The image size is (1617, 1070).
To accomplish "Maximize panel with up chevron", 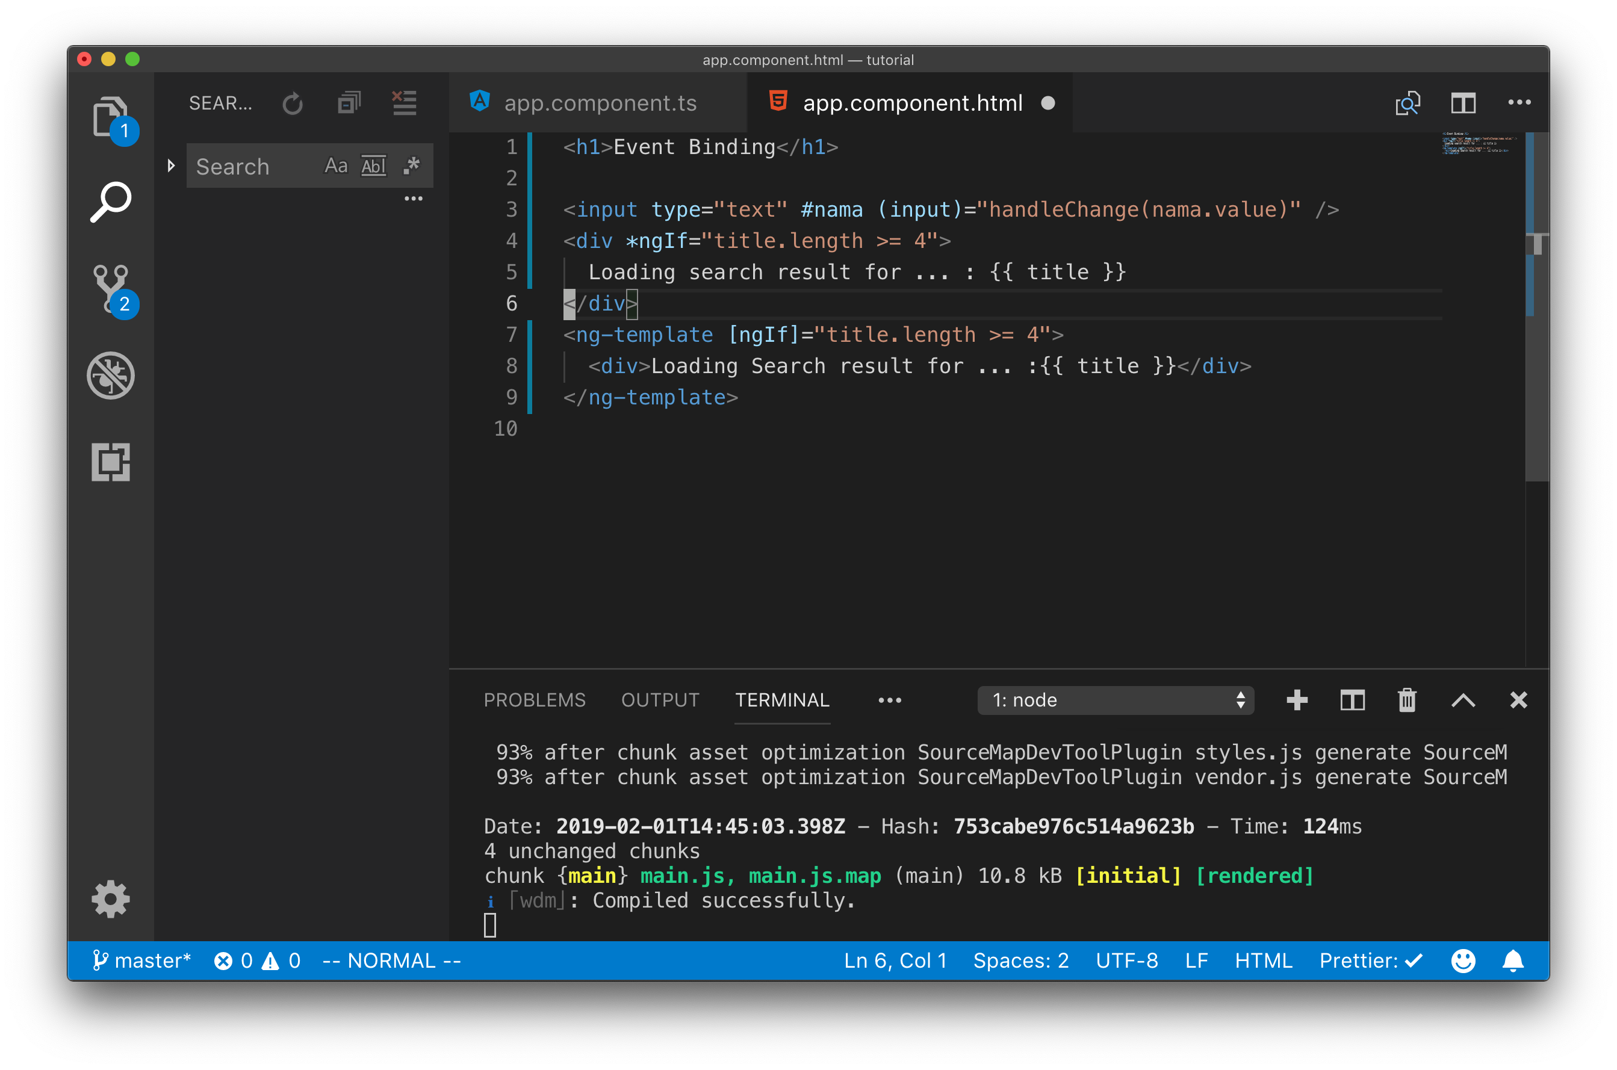I will point(1463,699).
